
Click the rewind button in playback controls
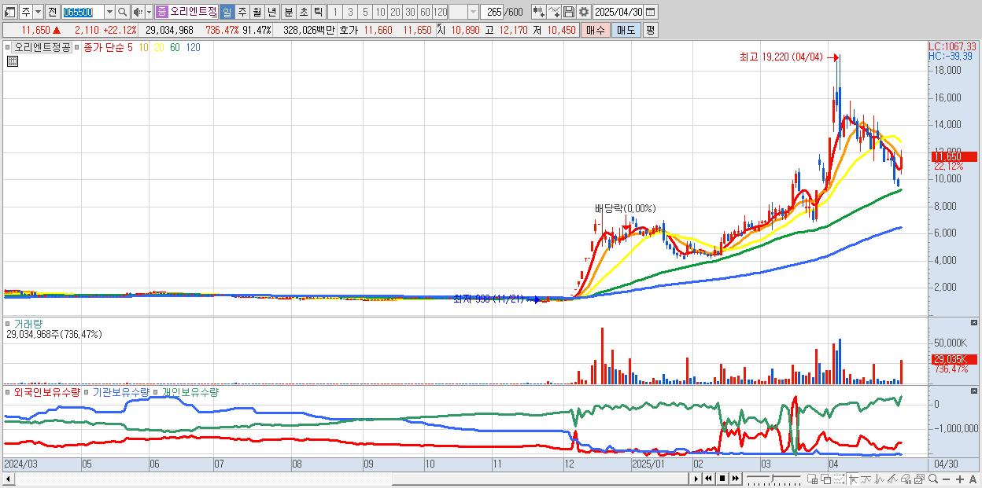(x=709, y=479)
